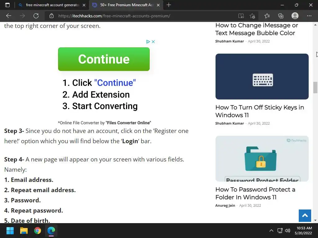Open Shubham Kumar under Sticky Keys article
318x238 pixels.
[x=229, y=123]
